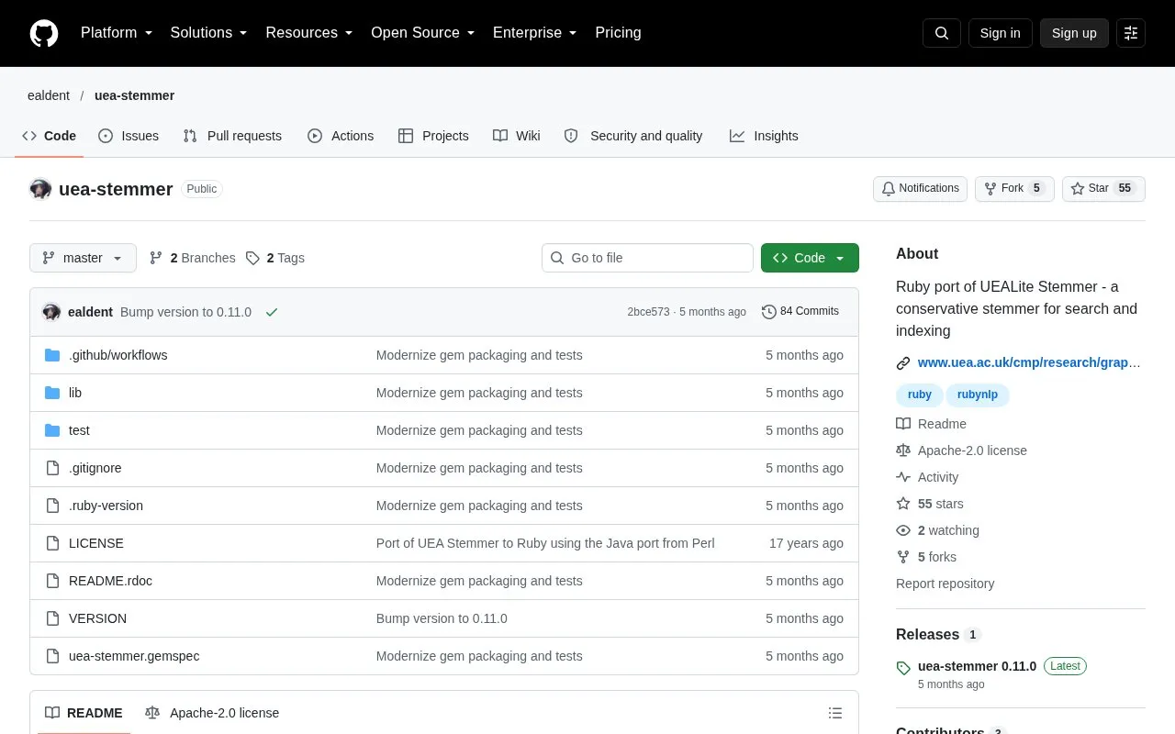Screen dimensions: 1175x734
Task: Expand the Enterprise menu
Action: pyautogui.click(x=535, y=33)
